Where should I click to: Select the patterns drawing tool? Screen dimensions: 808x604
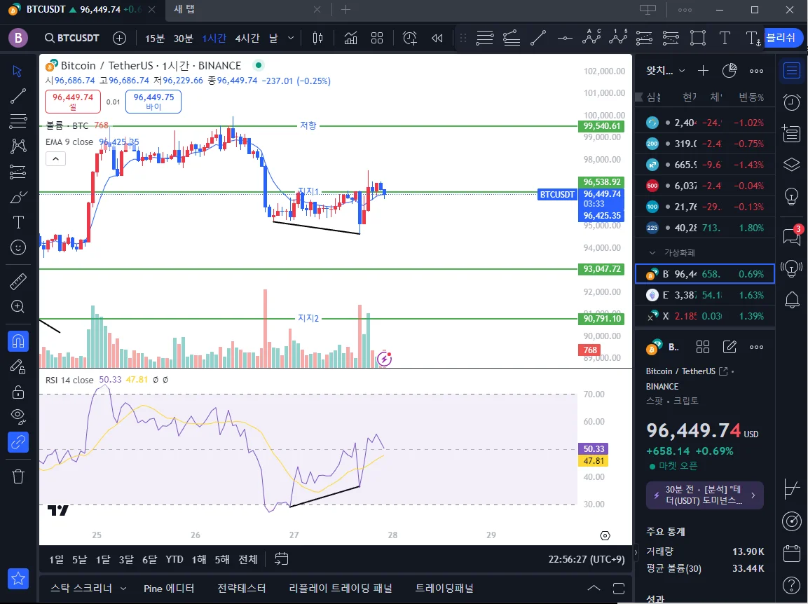18,146
